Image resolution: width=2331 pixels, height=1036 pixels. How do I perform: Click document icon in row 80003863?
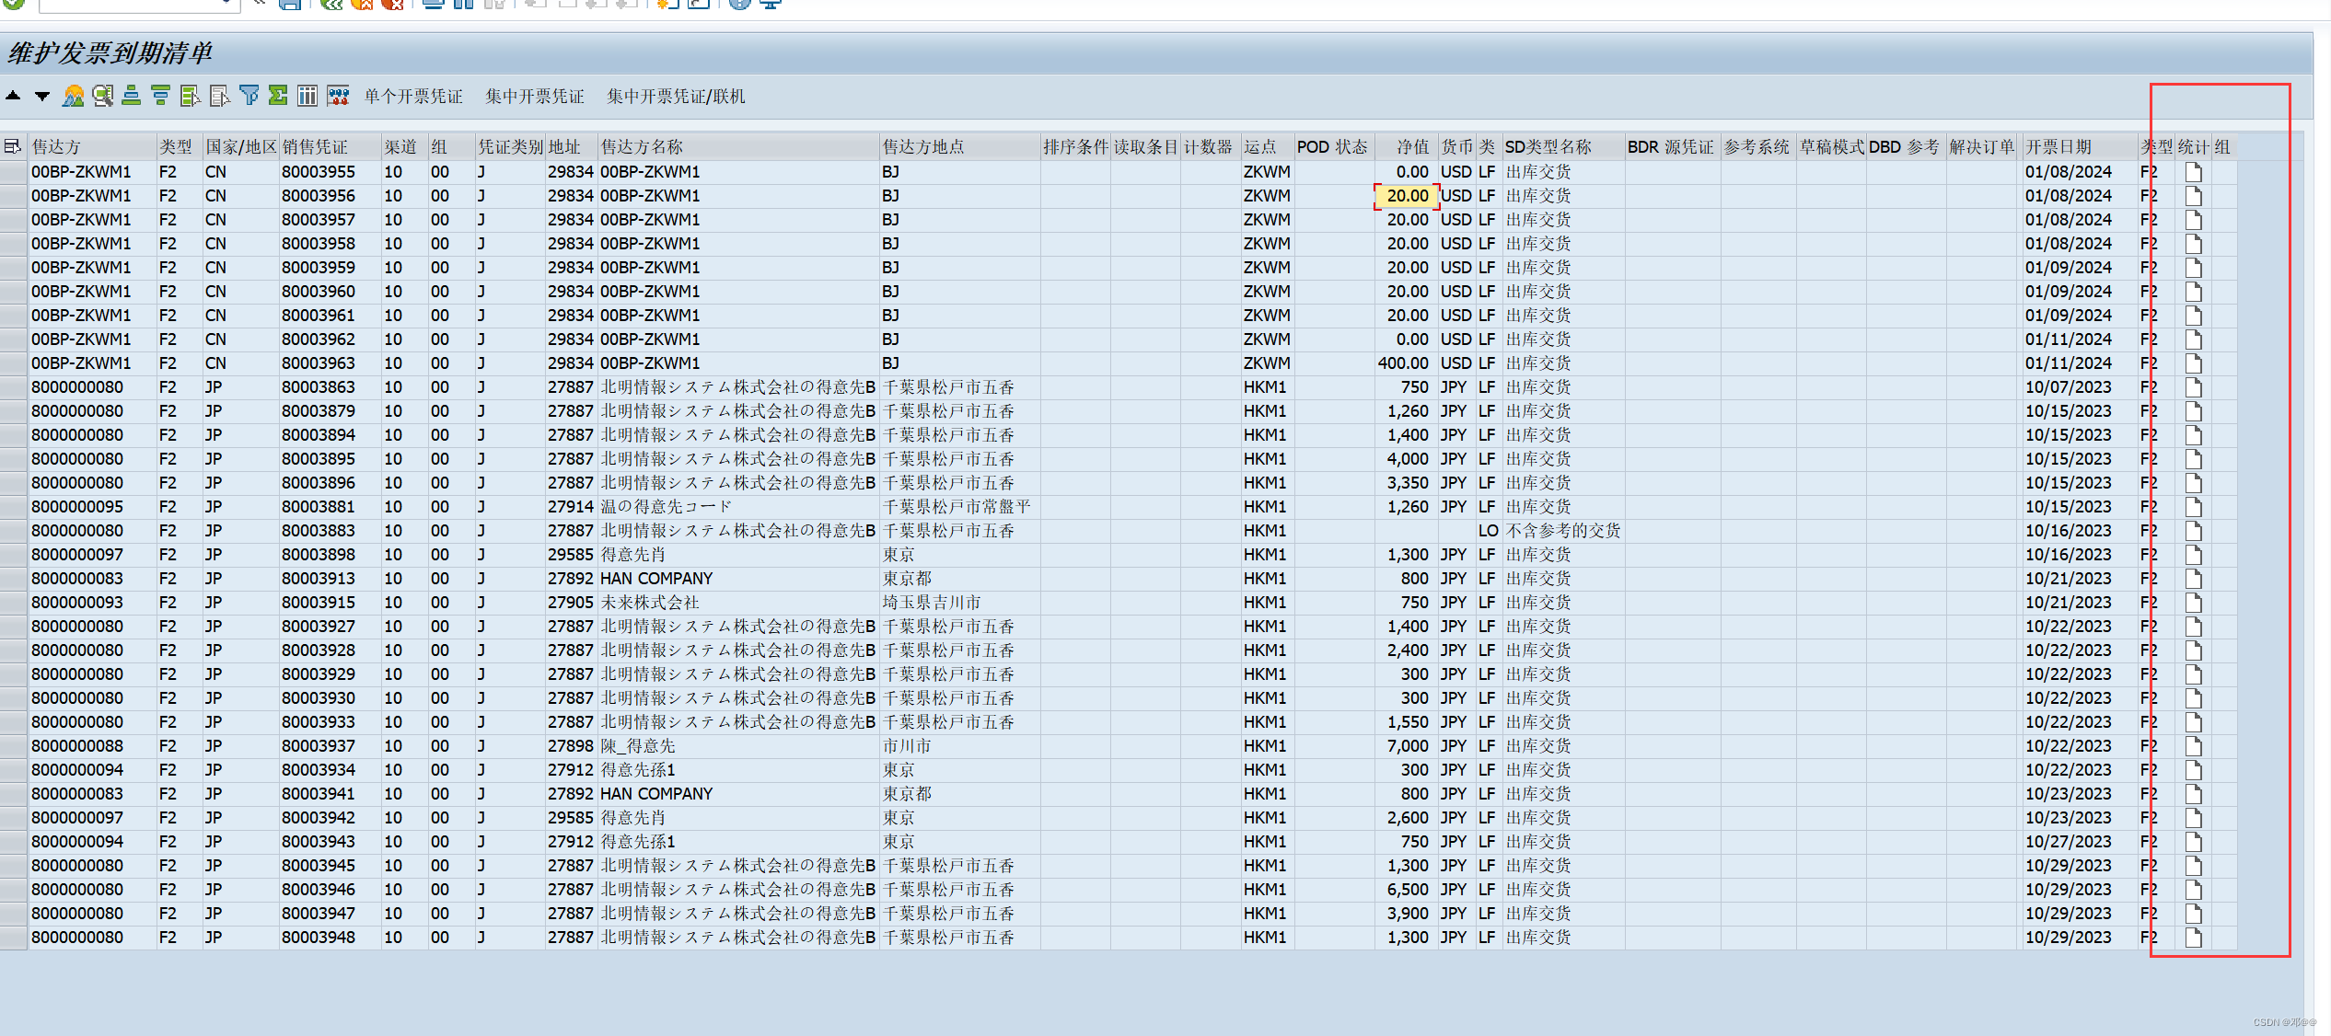click(x=2194, y=387)
